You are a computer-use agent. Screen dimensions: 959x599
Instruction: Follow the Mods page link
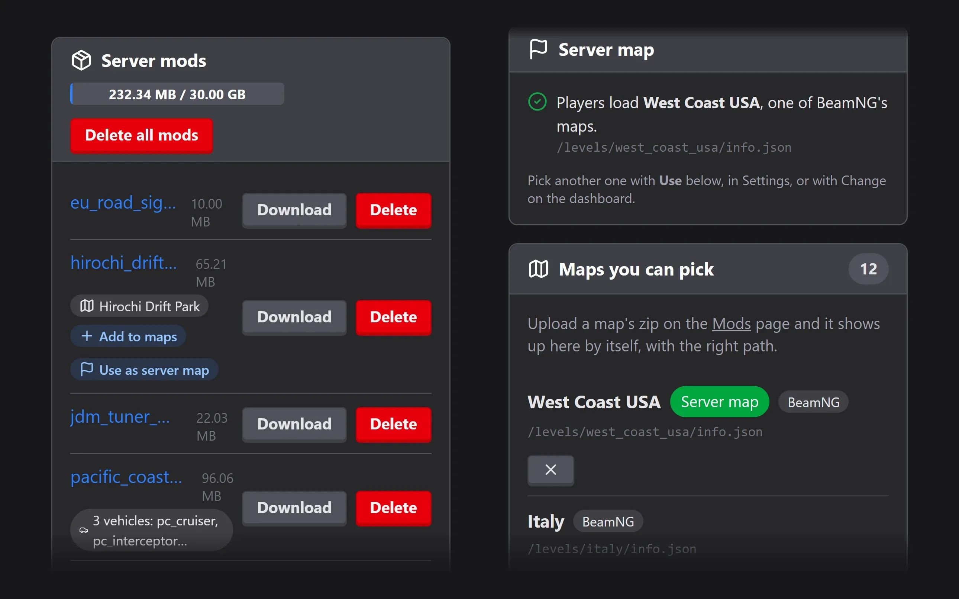pos(731,323)
